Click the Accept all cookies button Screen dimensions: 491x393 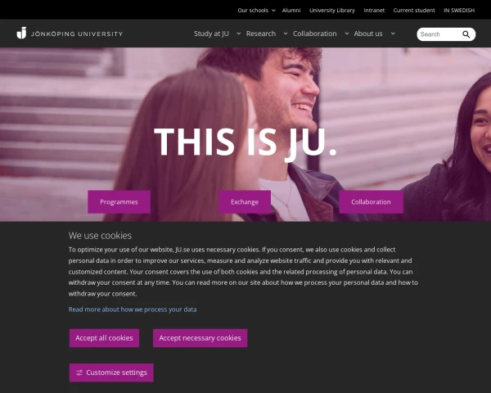click(x=104, y=338)
